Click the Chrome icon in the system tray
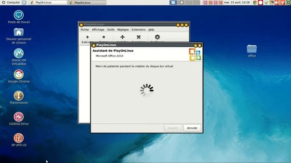The height and width of the screenshot is (163, 291). [255, 3]
